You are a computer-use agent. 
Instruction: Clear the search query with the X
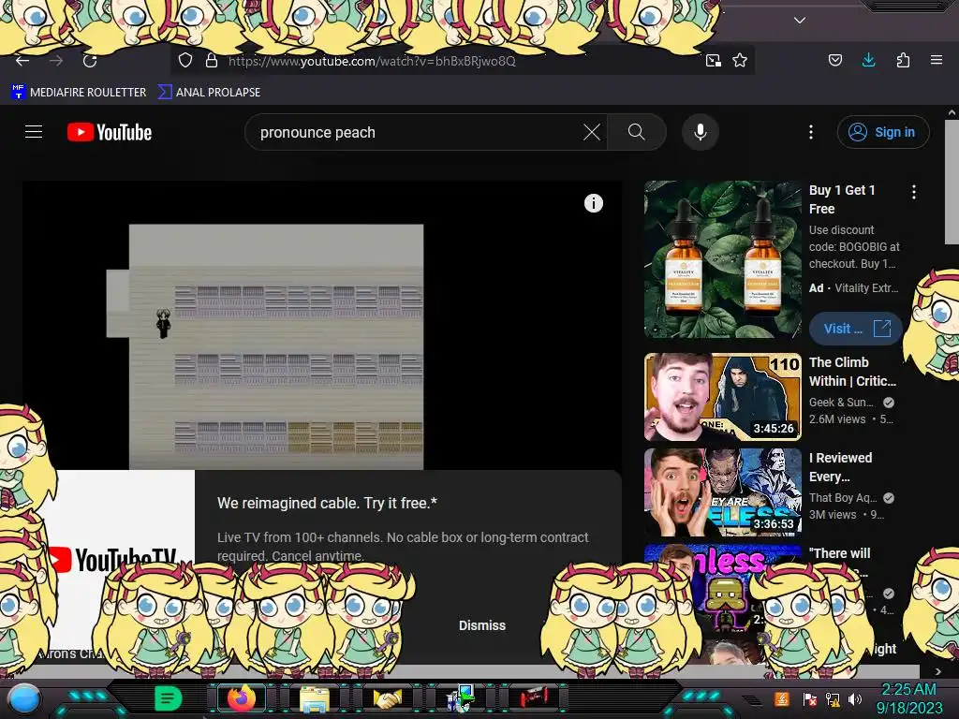click(x=592, y=132)
